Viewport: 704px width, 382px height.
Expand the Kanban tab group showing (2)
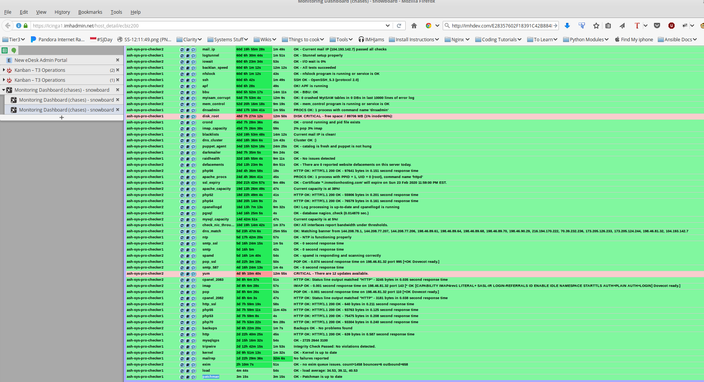(x=4, y=70)
